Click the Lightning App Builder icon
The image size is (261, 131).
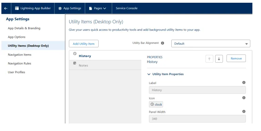click(17, 8)
